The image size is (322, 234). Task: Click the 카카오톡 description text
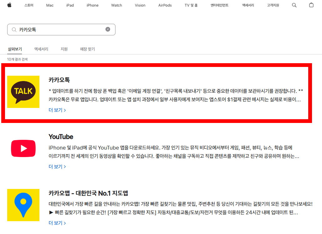click(x=176, y=95)
